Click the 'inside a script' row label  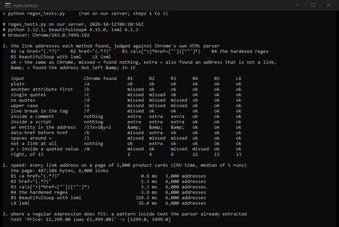(x=31, y=122)
